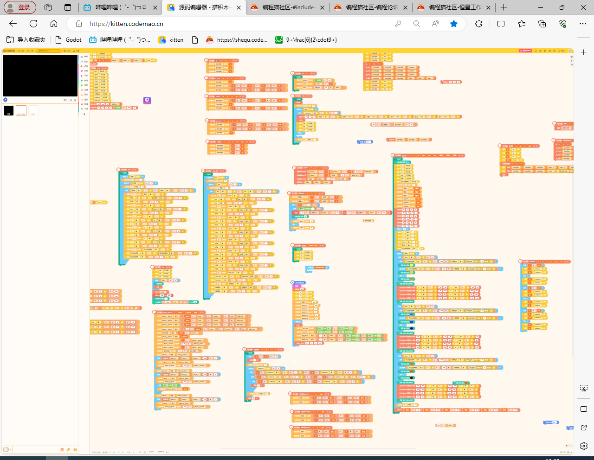Open the tab actions menu icon
This screenshot has height=460, width=594.
[x=68, y=7]
